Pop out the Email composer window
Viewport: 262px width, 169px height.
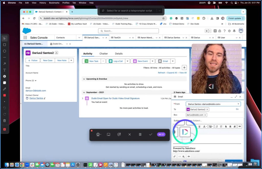coord(236,97)
